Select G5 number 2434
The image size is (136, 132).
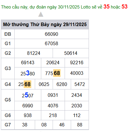coord(77,95)
